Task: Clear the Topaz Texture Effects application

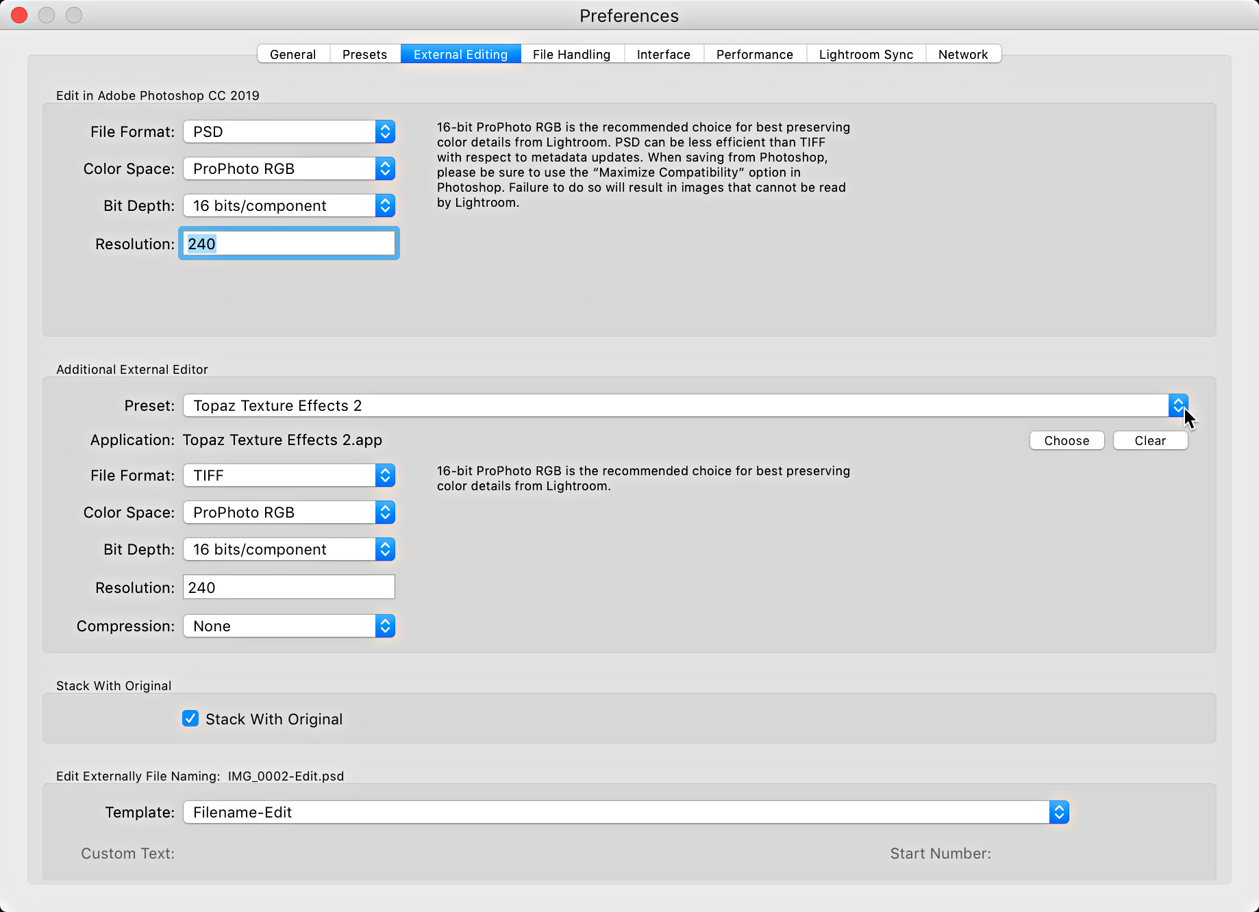Action: click(1150, 440)
